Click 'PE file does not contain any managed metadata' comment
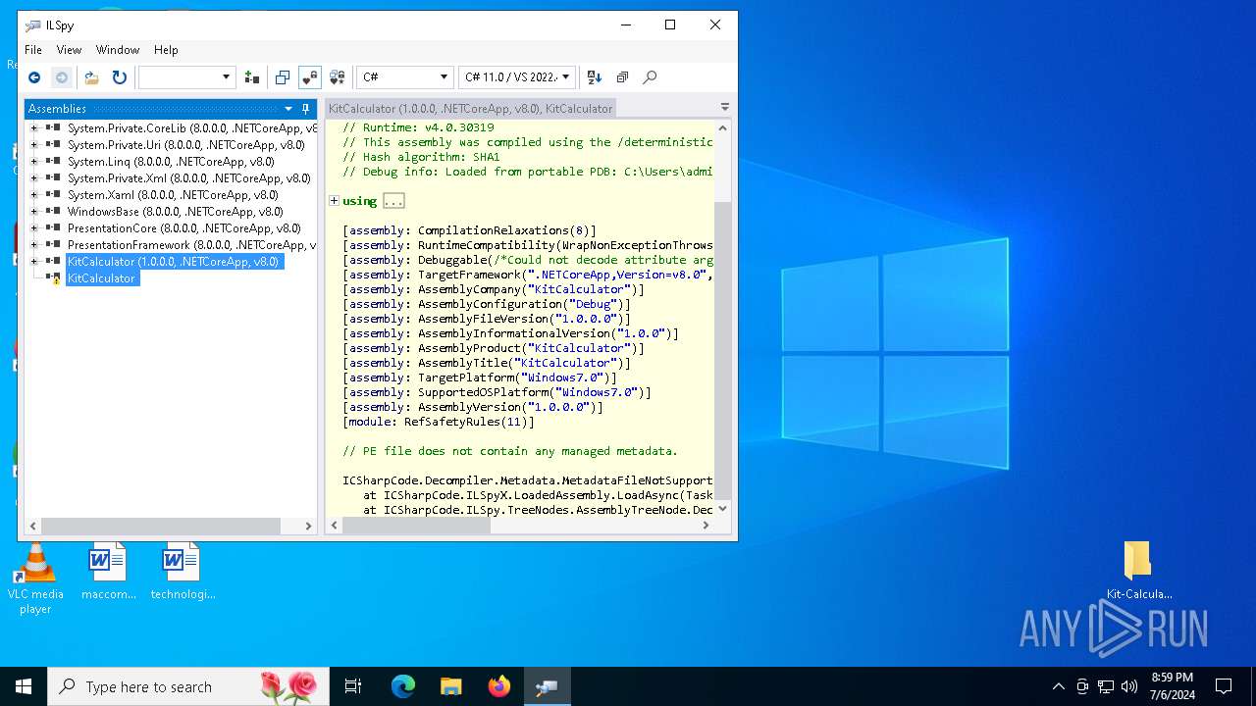Image resolution: width=1256 pixels, height=706 pixels. [510, 451]
